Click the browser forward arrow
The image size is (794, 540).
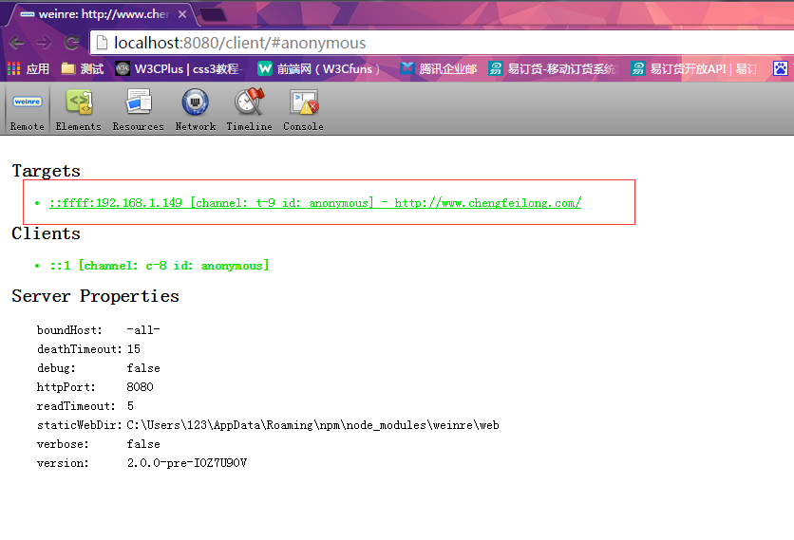[x=44, y=43]
